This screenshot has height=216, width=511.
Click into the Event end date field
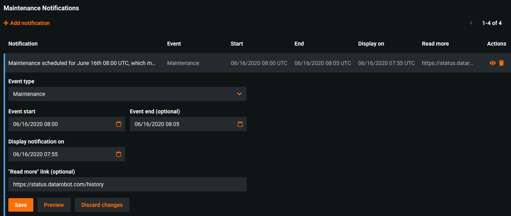pyautogui.click(x=181, y=124)
